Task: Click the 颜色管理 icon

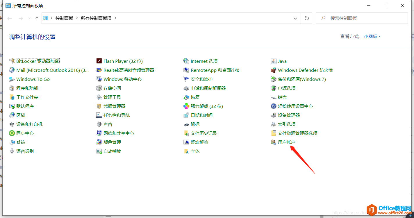Action: click(99, 142)
